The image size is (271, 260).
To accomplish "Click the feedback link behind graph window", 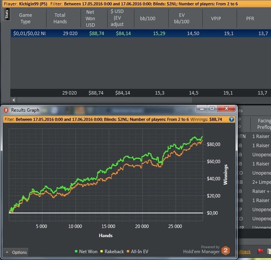I will (244, 252).
